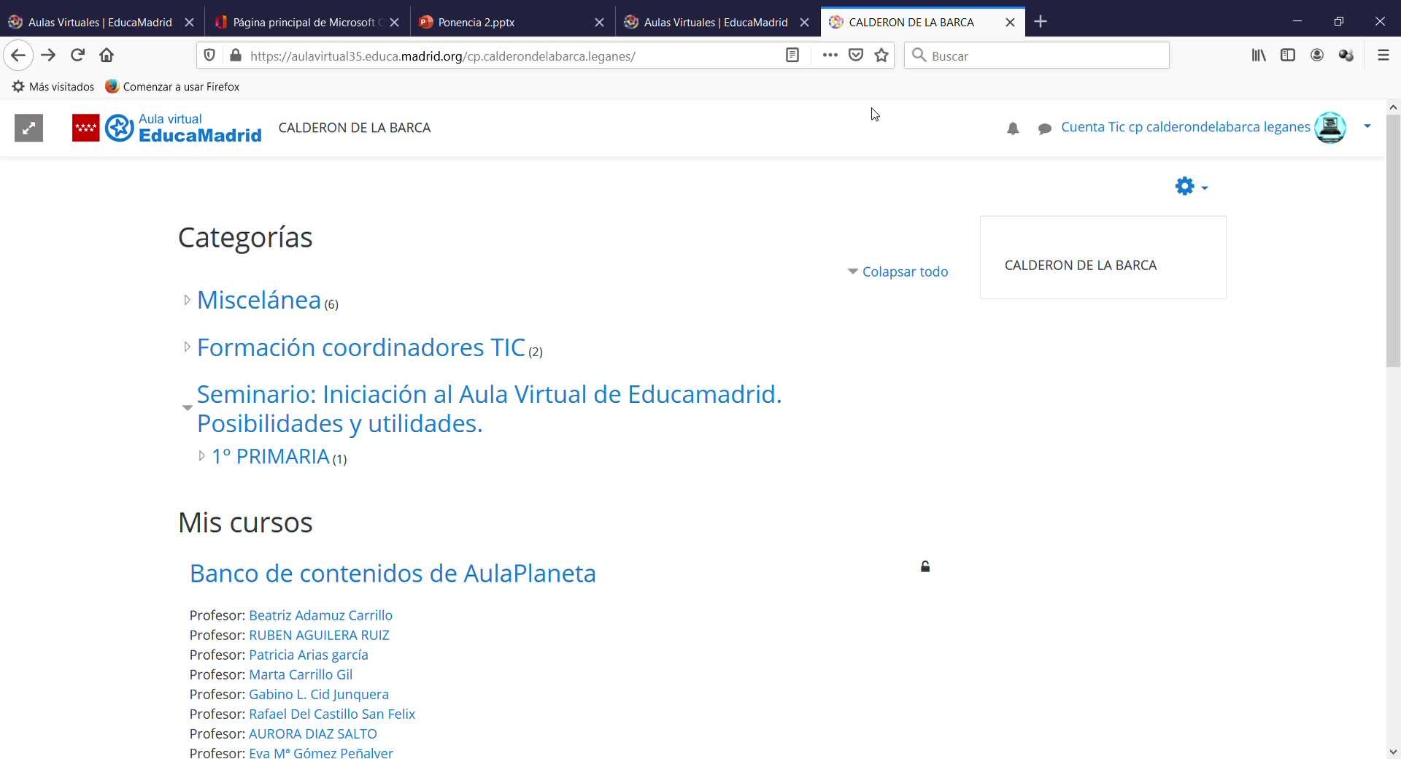1401x759 pixels.
Task: Open tracking protection shield in address bar
Action: 209,55
